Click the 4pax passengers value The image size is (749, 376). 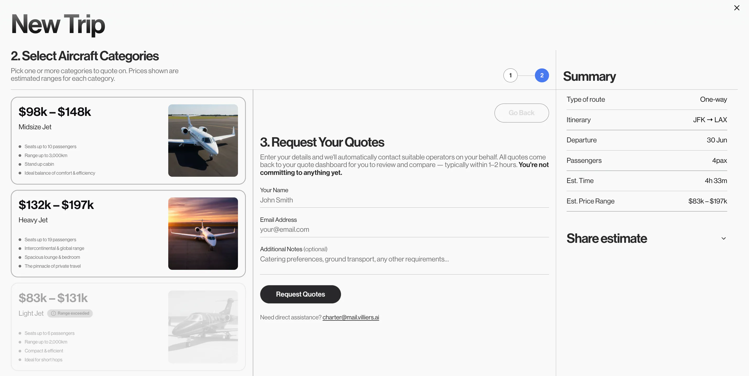pos(719,160)
